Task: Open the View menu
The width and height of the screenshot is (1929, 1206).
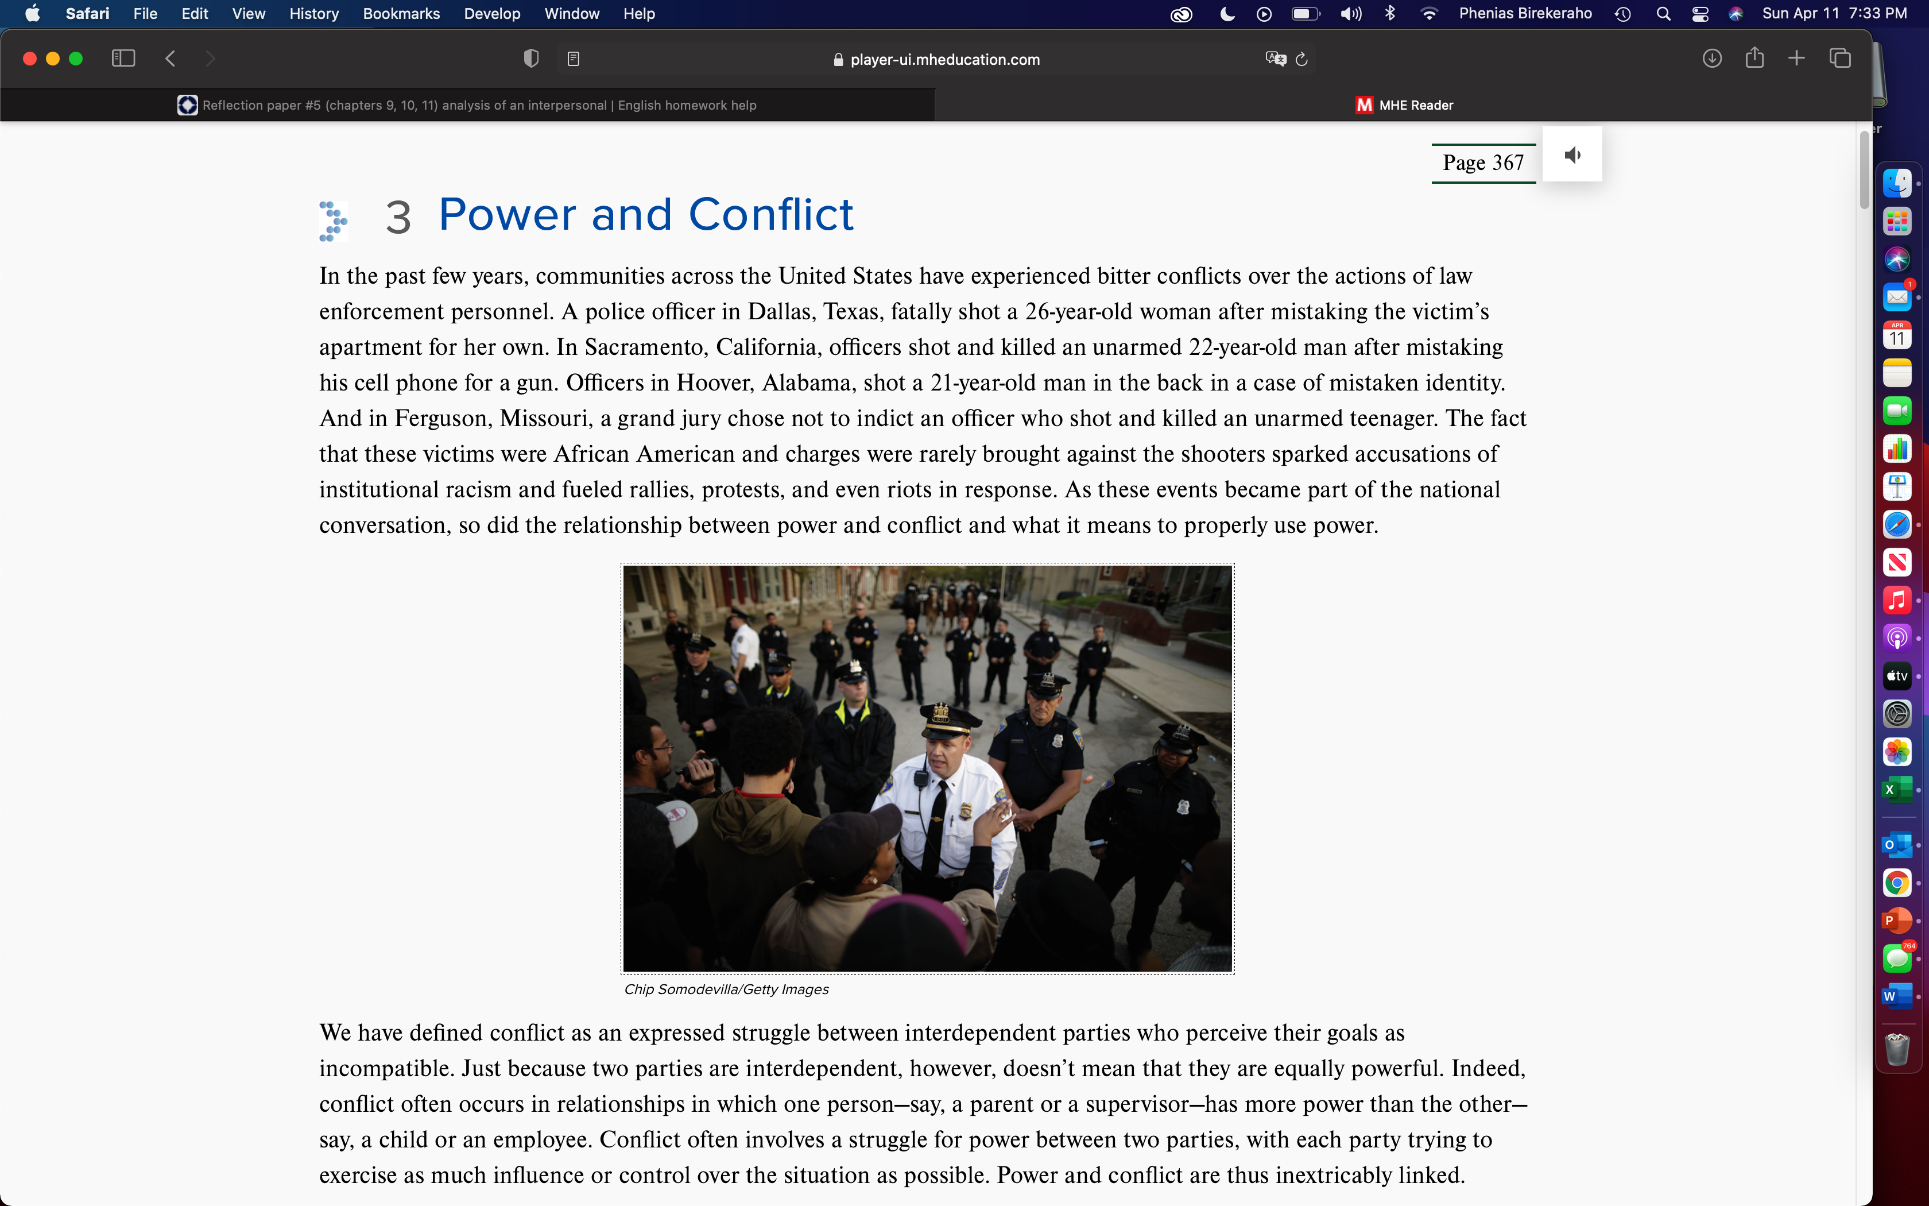Action: point(249,14)
